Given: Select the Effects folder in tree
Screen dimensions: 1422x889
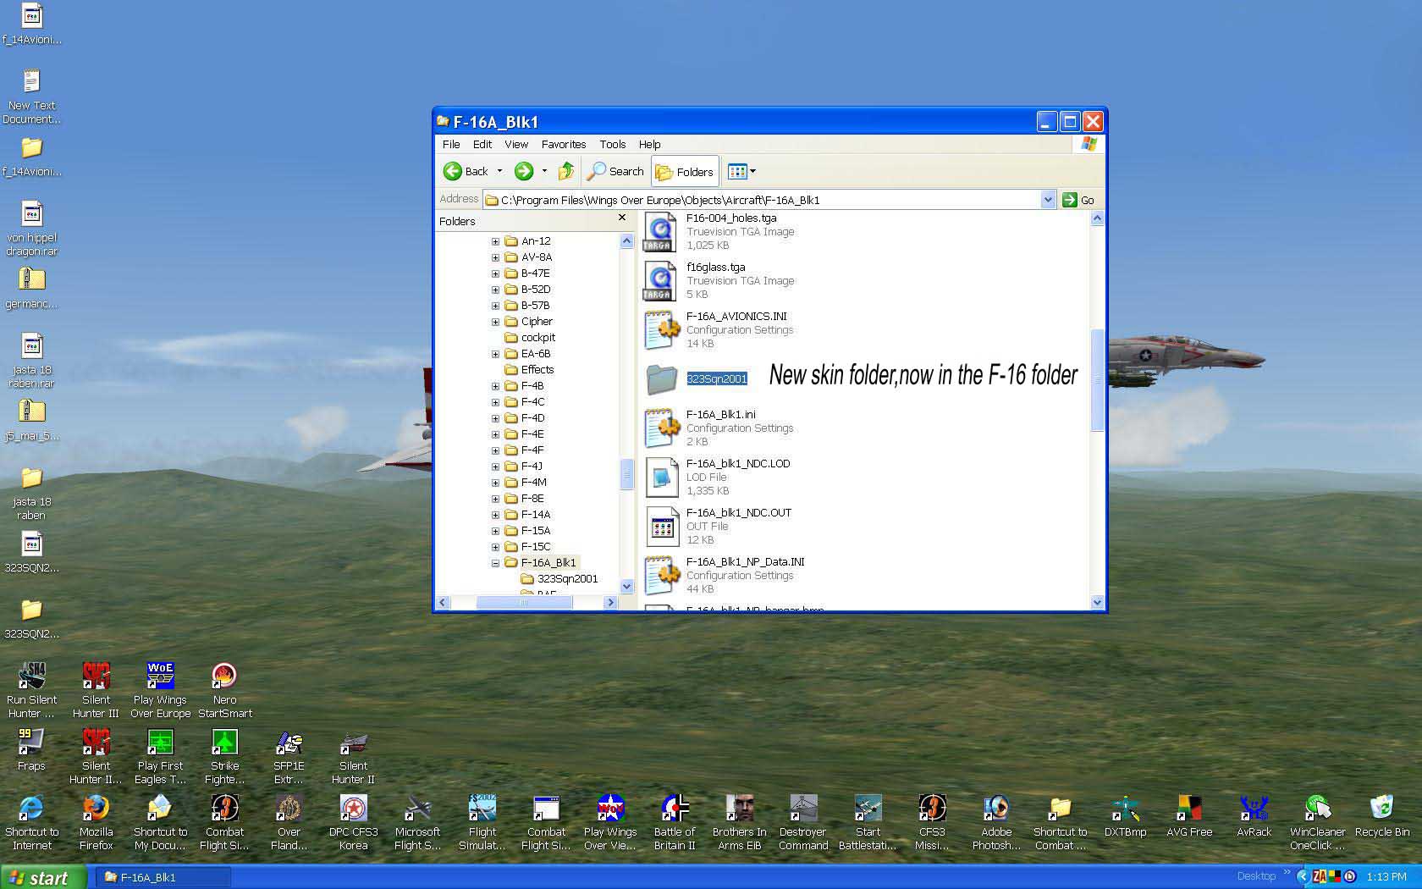Looking at the screenshot, I should pyautogui.click(x=529, y=370).
